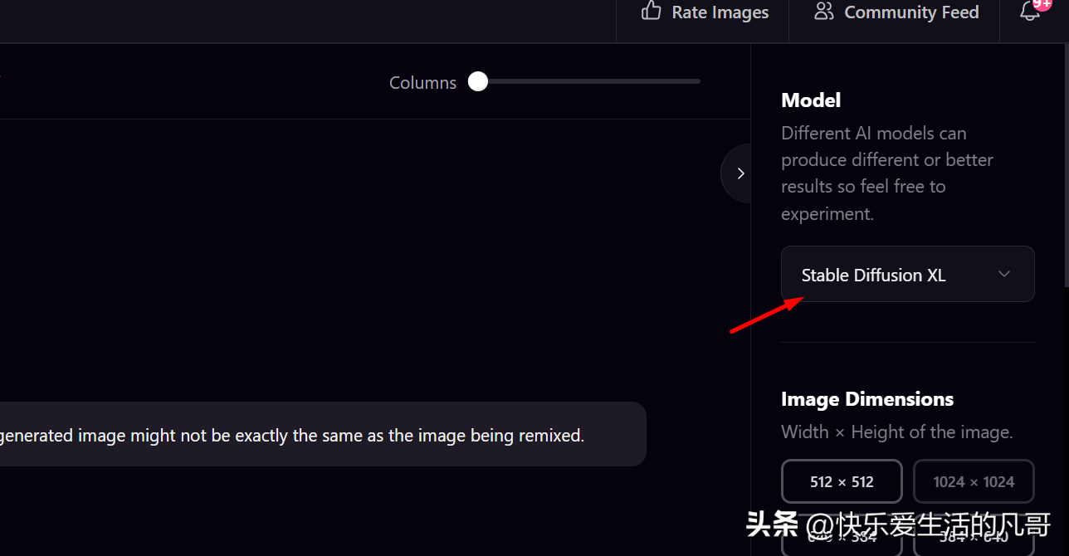Screen dimensions: 1069x556
Task: Click the pink 9+ notification badge
Action: pos(1042,4)
